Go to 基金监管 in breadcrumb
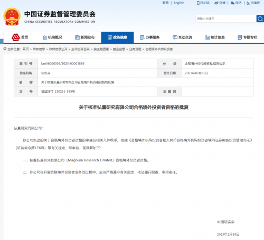The image size is (264, 240). click(119, 49)
